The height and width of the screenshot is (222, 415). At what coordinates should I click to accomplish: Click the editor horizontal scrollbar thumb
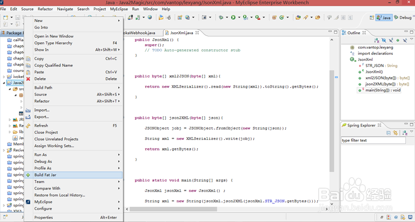[x=174, y=209]
